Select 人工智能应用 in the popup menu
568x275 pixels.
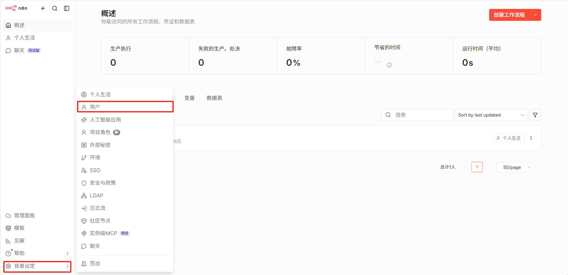click(x=125, y=120)
